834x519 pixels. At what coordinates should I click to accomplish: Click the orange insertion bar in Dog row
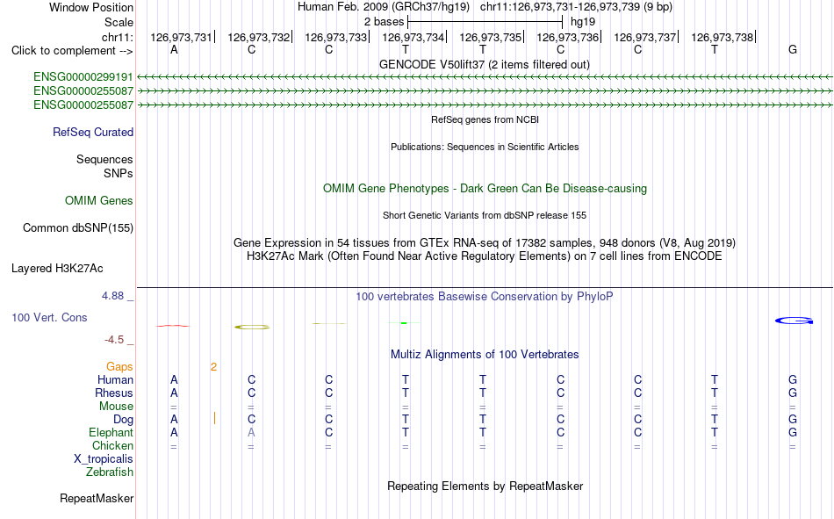(x=214, y=418)
